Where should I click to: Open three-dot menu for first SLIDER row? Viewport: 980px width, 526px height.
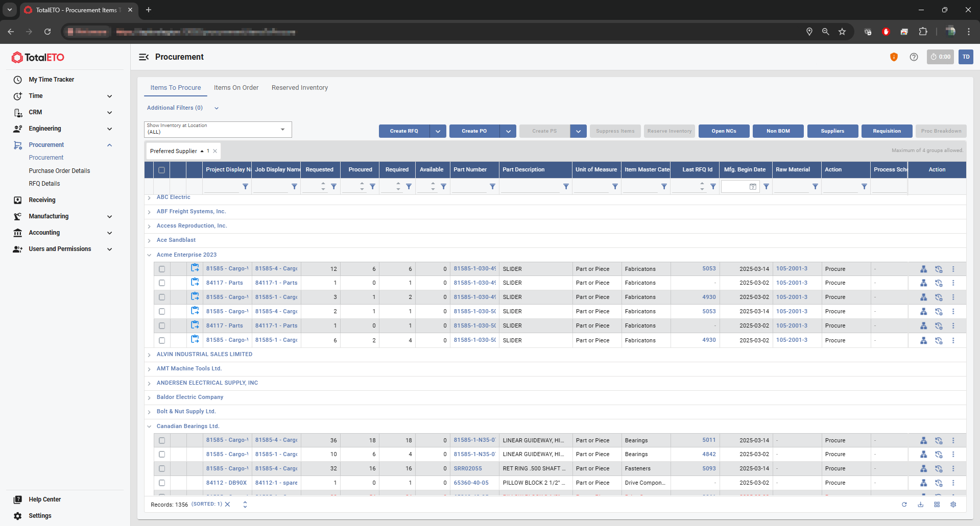tap(953, 269)
